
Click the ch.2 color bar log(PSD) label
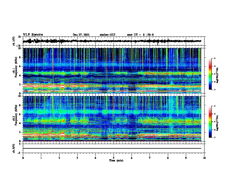pos(218,123)
